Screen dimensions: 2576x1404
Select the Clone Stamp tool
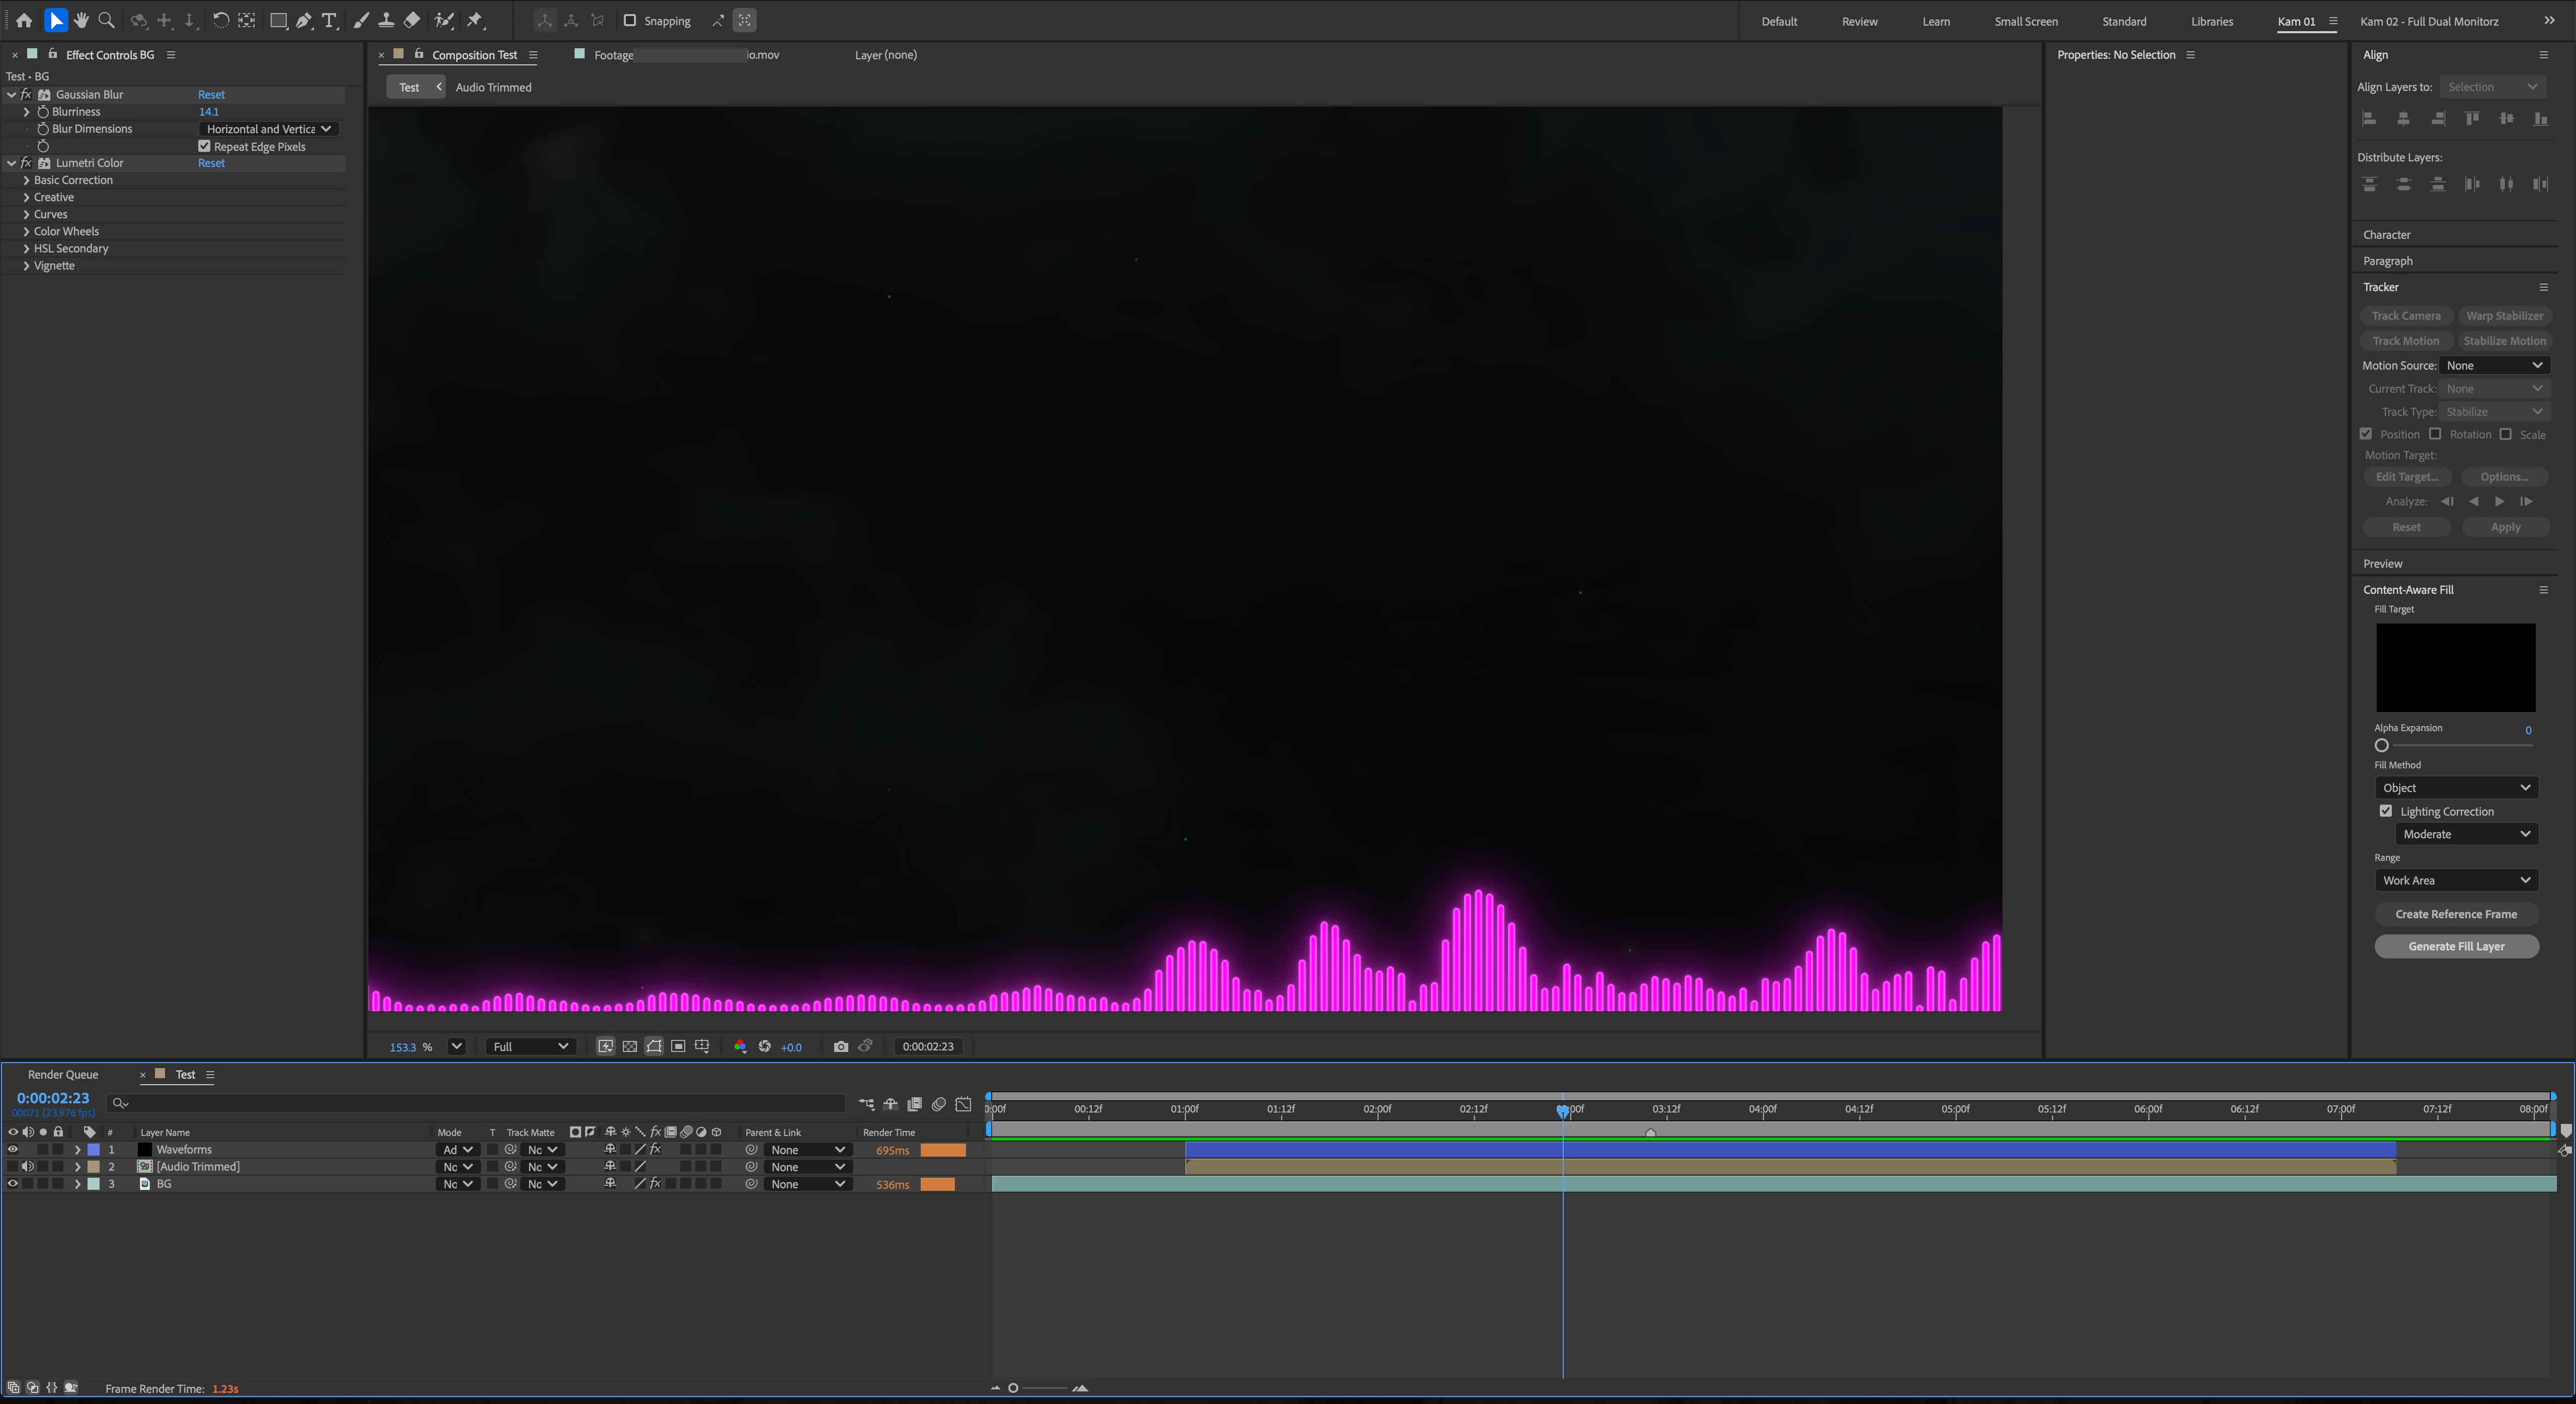pos(386,20)
